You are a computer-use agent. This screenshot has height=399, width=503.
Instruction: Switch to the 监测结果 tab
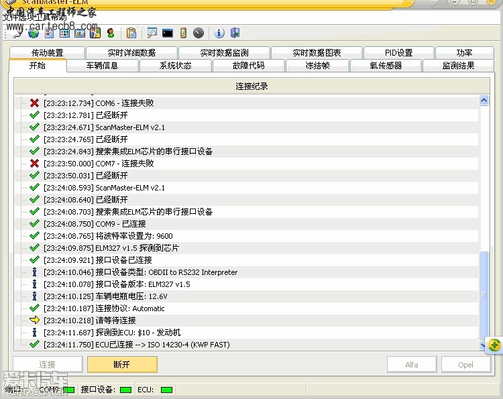(x=459, y=66)
